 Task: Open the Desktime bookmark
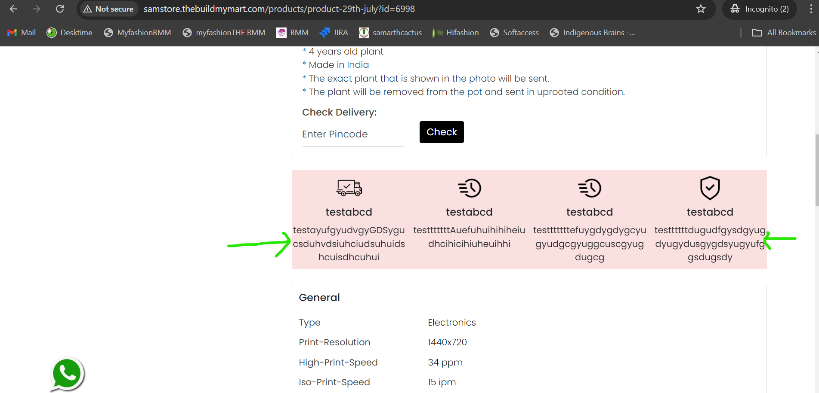pos(69,33)
